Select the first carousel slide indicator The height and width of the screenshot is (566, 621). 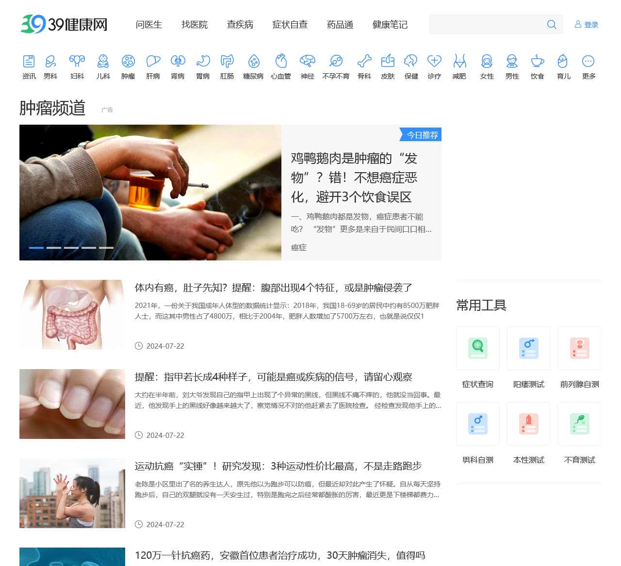(36, 248)
